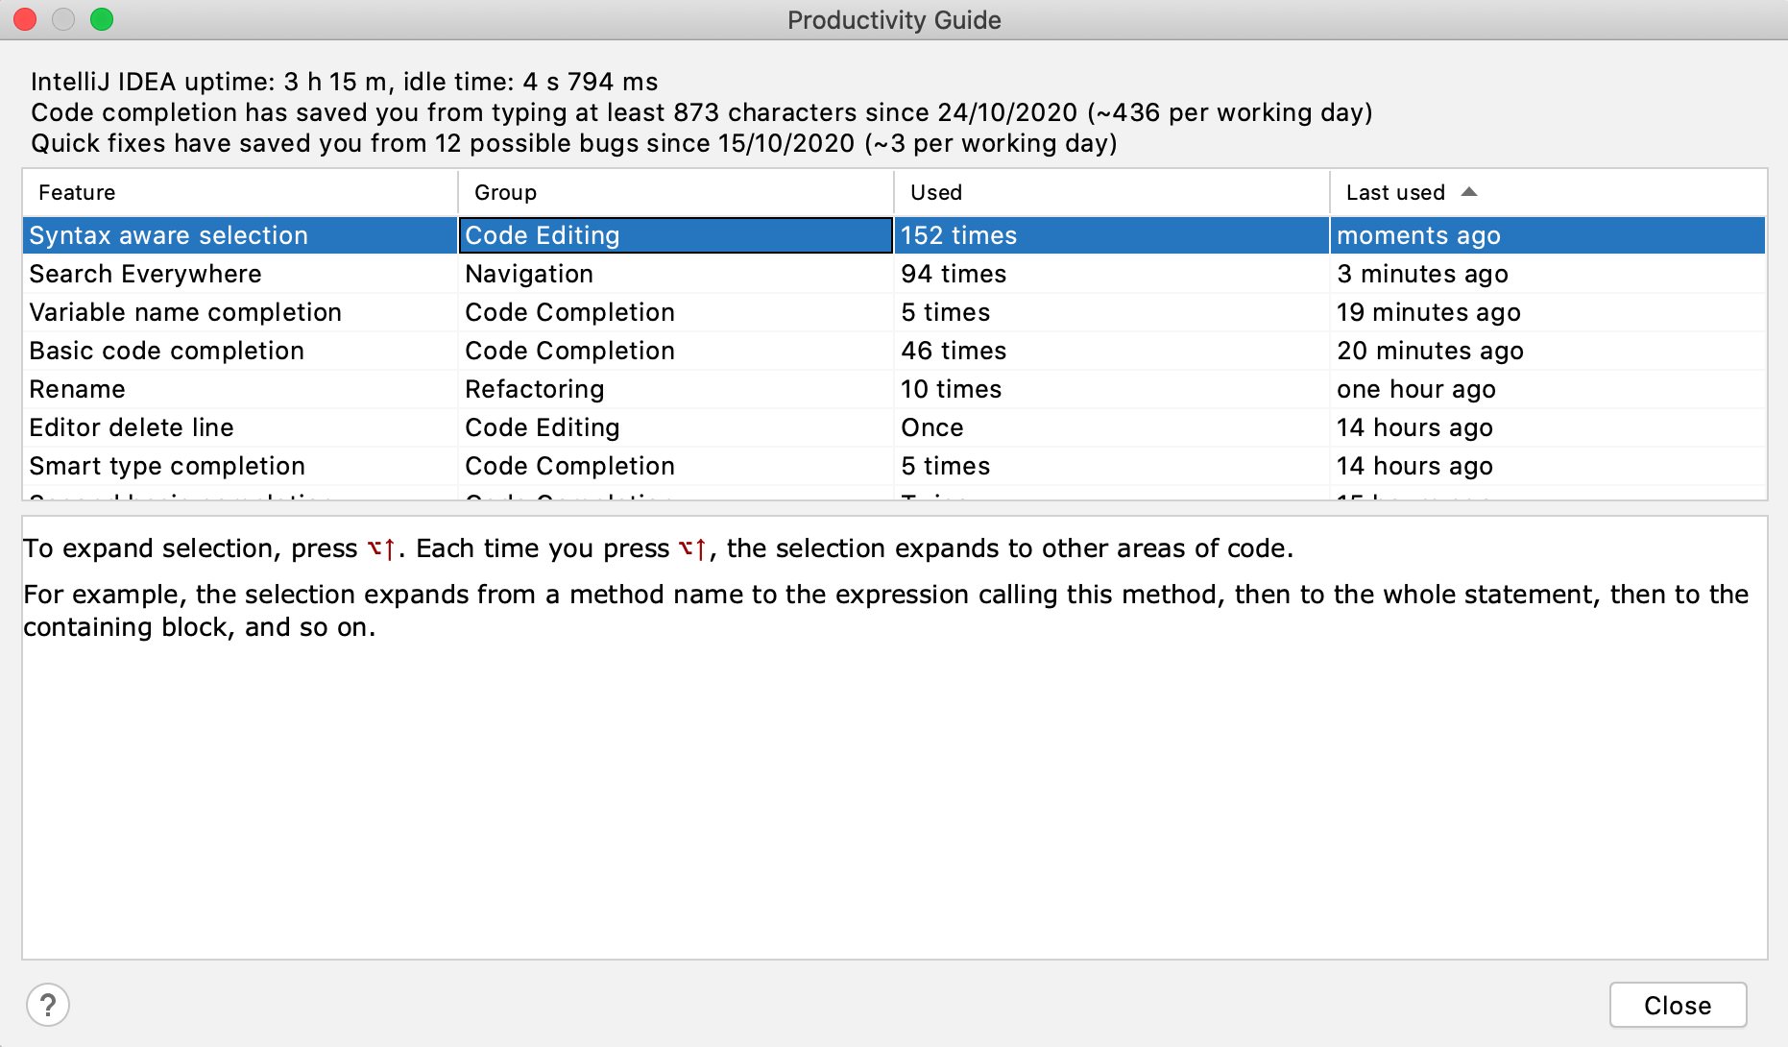This screenshot has width=1788, height=1047.
Task: Click the 'one hour ago' cell
Action: click(x=1548, y=389)
